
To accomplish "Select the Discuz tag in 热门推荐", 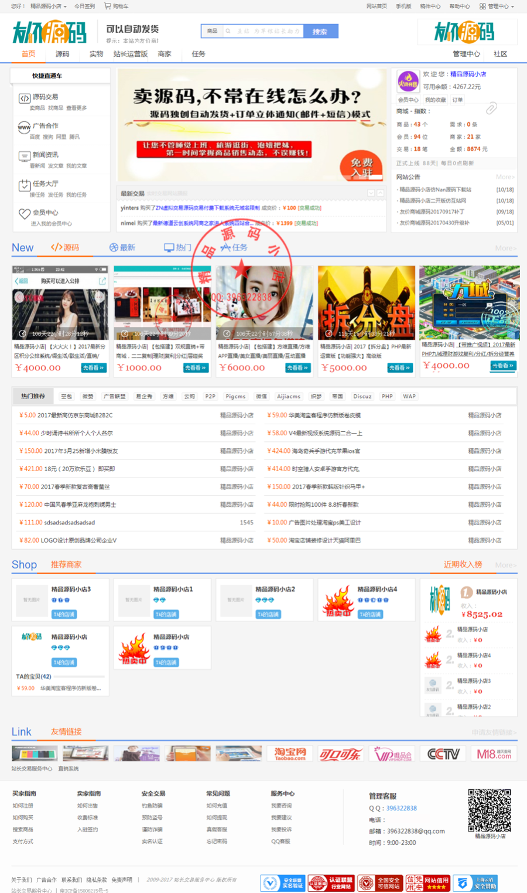I will [362, 397].
